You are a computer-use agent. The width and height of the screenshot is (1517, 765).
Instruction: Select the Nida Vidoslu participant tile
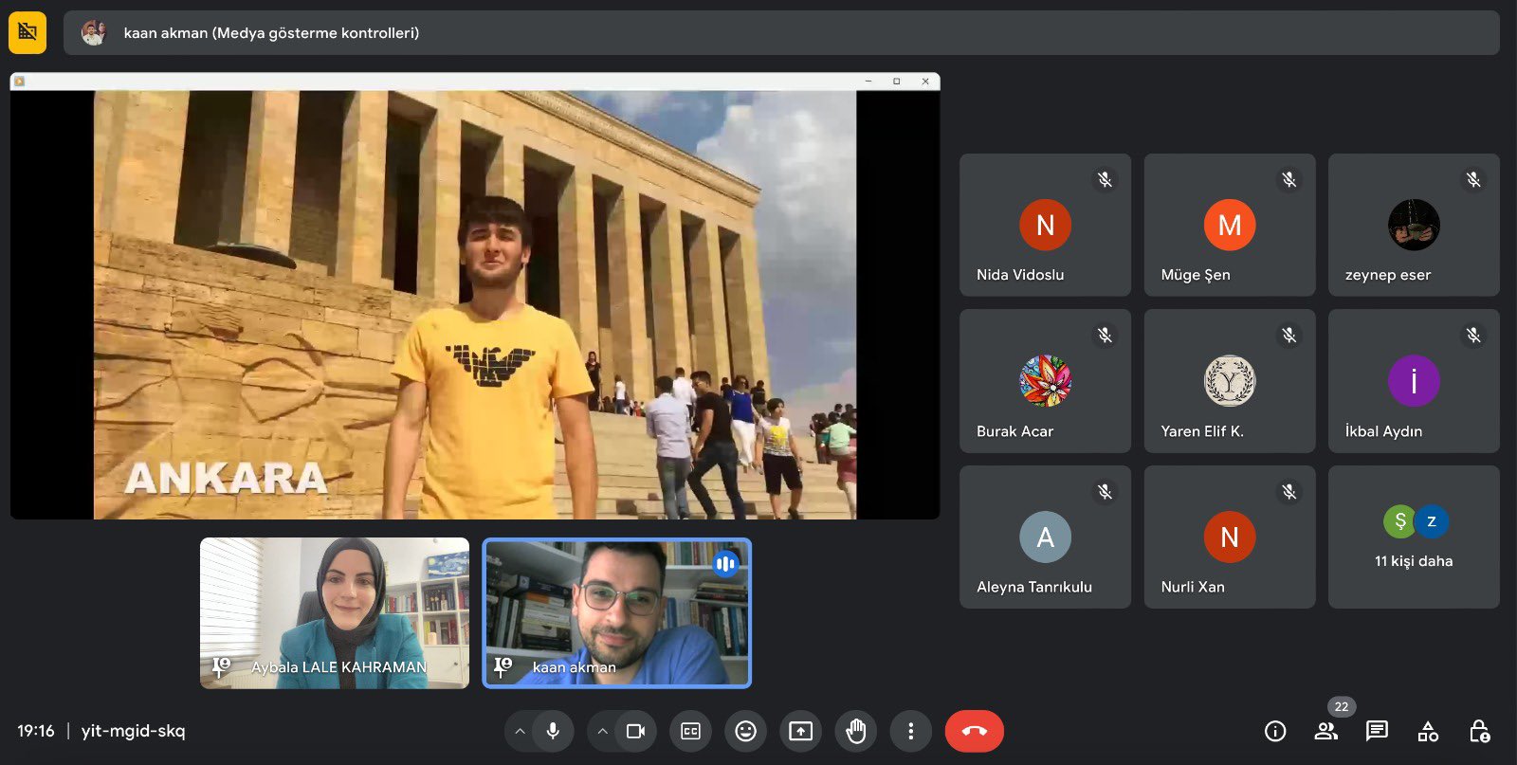(1045, 226)
